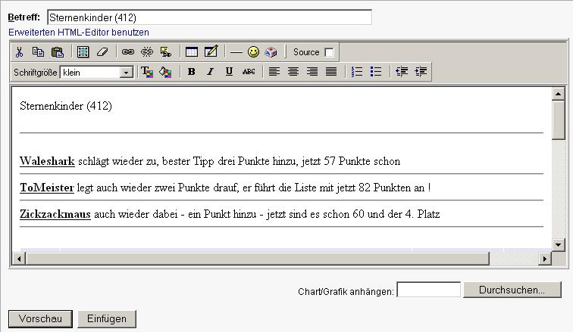Viewport: 573px width, 332px height.
Task: Insert a bulleted list
Action: [x=376, y=72]
